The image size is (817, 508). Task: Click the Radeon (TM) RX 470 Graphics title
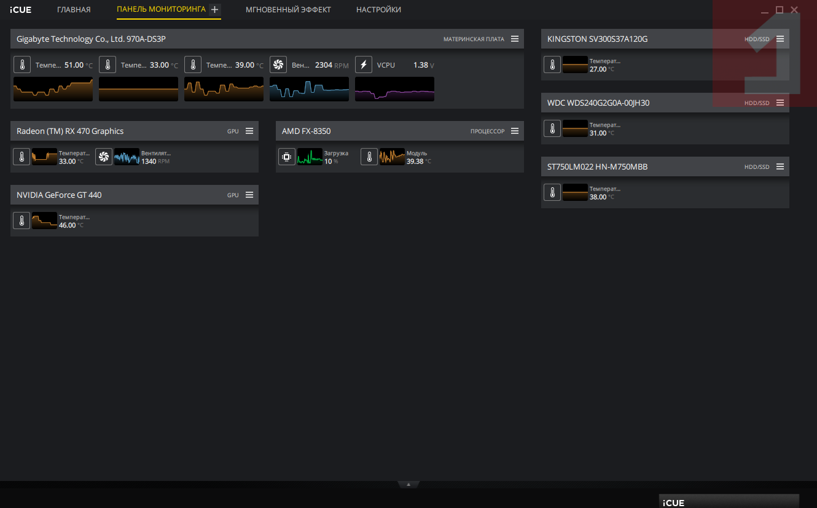(x=70, y=131)
